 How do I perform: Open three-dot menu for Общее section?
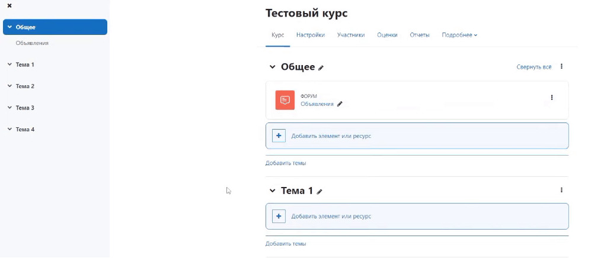[561, 67]
